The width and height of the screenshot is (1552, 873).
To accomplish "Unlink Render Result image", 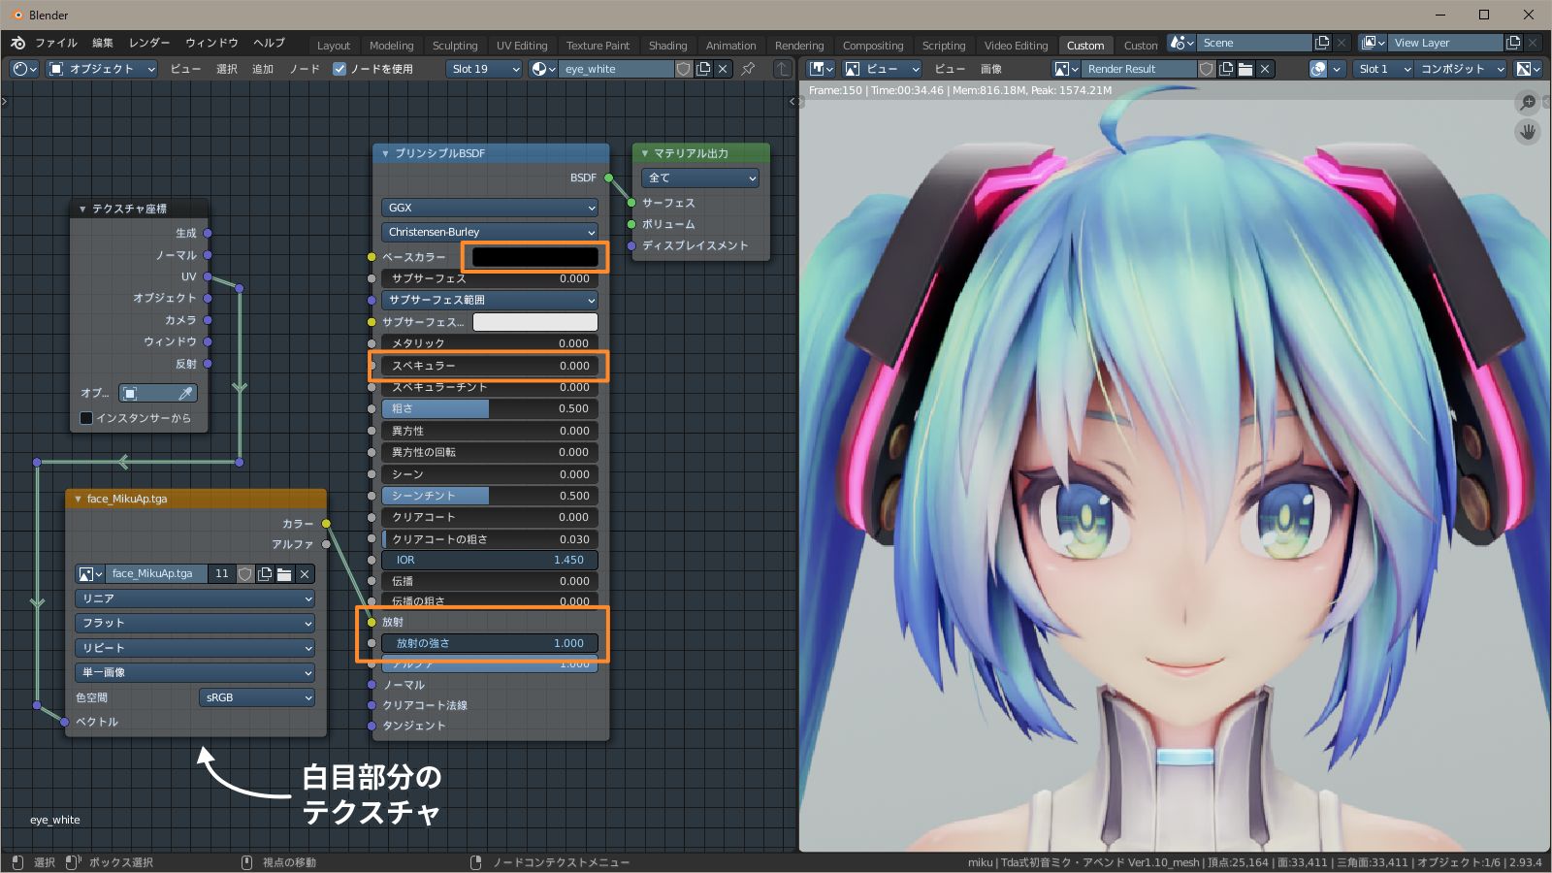I will point(1265,69).
